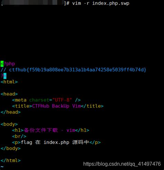Click the opening <body> tag

(x=9, y=124)
